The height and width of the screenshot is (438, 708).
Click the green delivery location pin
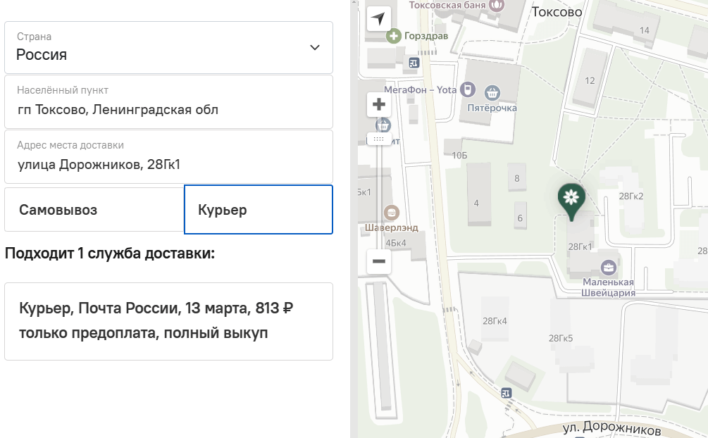point(571,198)
